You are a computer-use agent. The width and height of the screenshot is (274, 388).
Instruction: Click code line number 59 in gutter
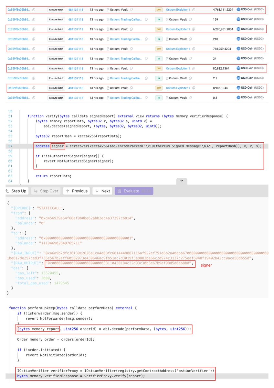[x=10, y=156]
